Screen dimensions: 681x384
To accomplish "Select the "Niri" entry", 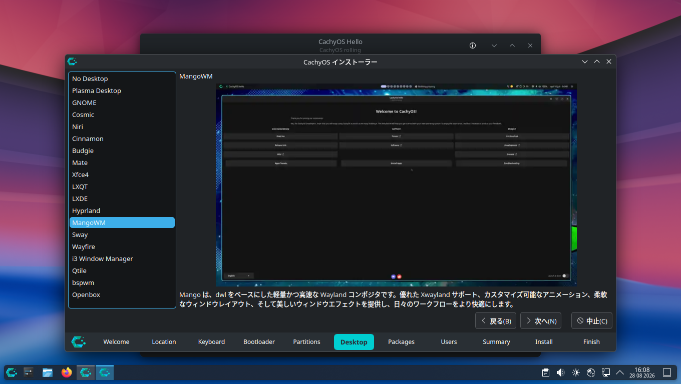I will (x=122, y=126).
